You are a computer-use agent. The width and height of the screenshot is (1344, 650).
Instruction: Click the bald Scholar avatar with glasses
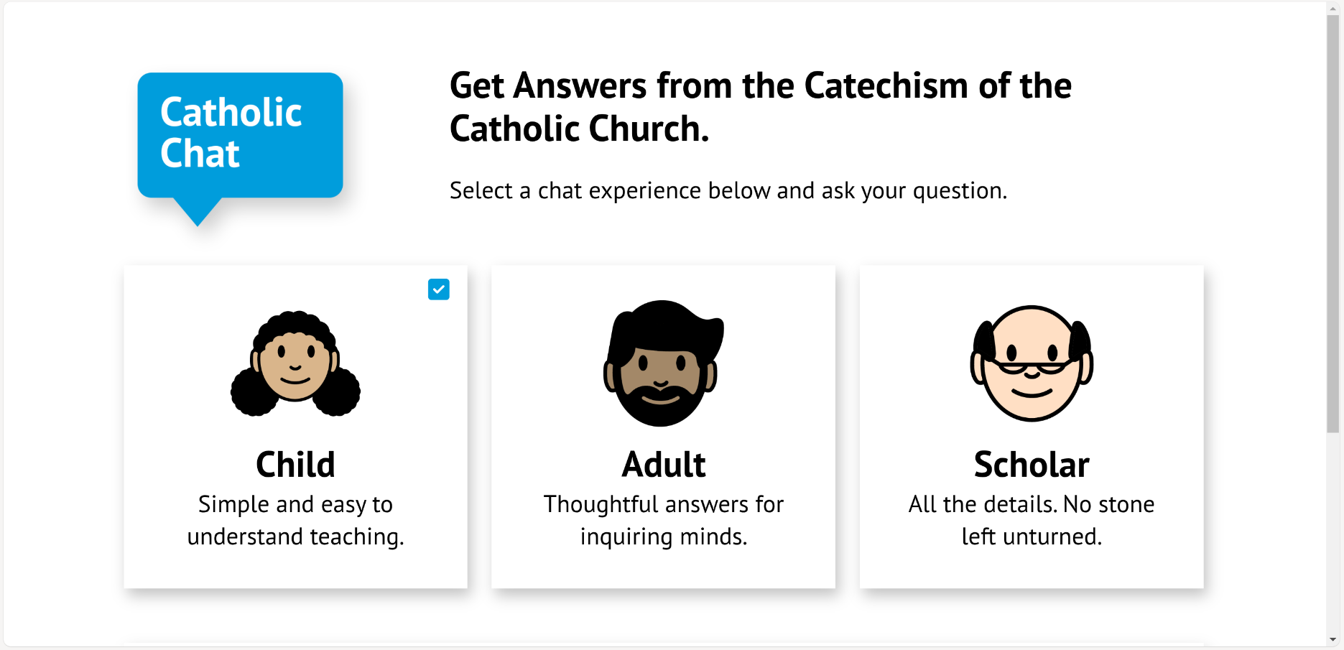point(1032,363)
